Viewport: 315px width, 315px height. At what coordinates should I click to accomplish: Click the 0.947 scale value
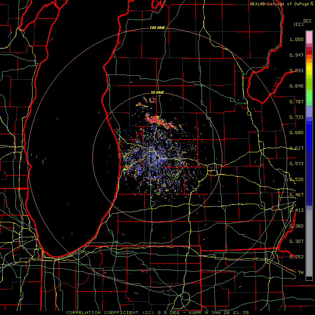click(x=296, y=55)
